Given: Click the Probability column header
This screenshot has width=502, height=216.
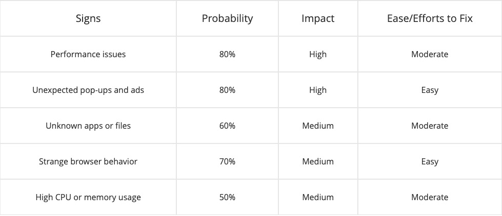Looking at the screenshot, I should [x=227, y=18].
